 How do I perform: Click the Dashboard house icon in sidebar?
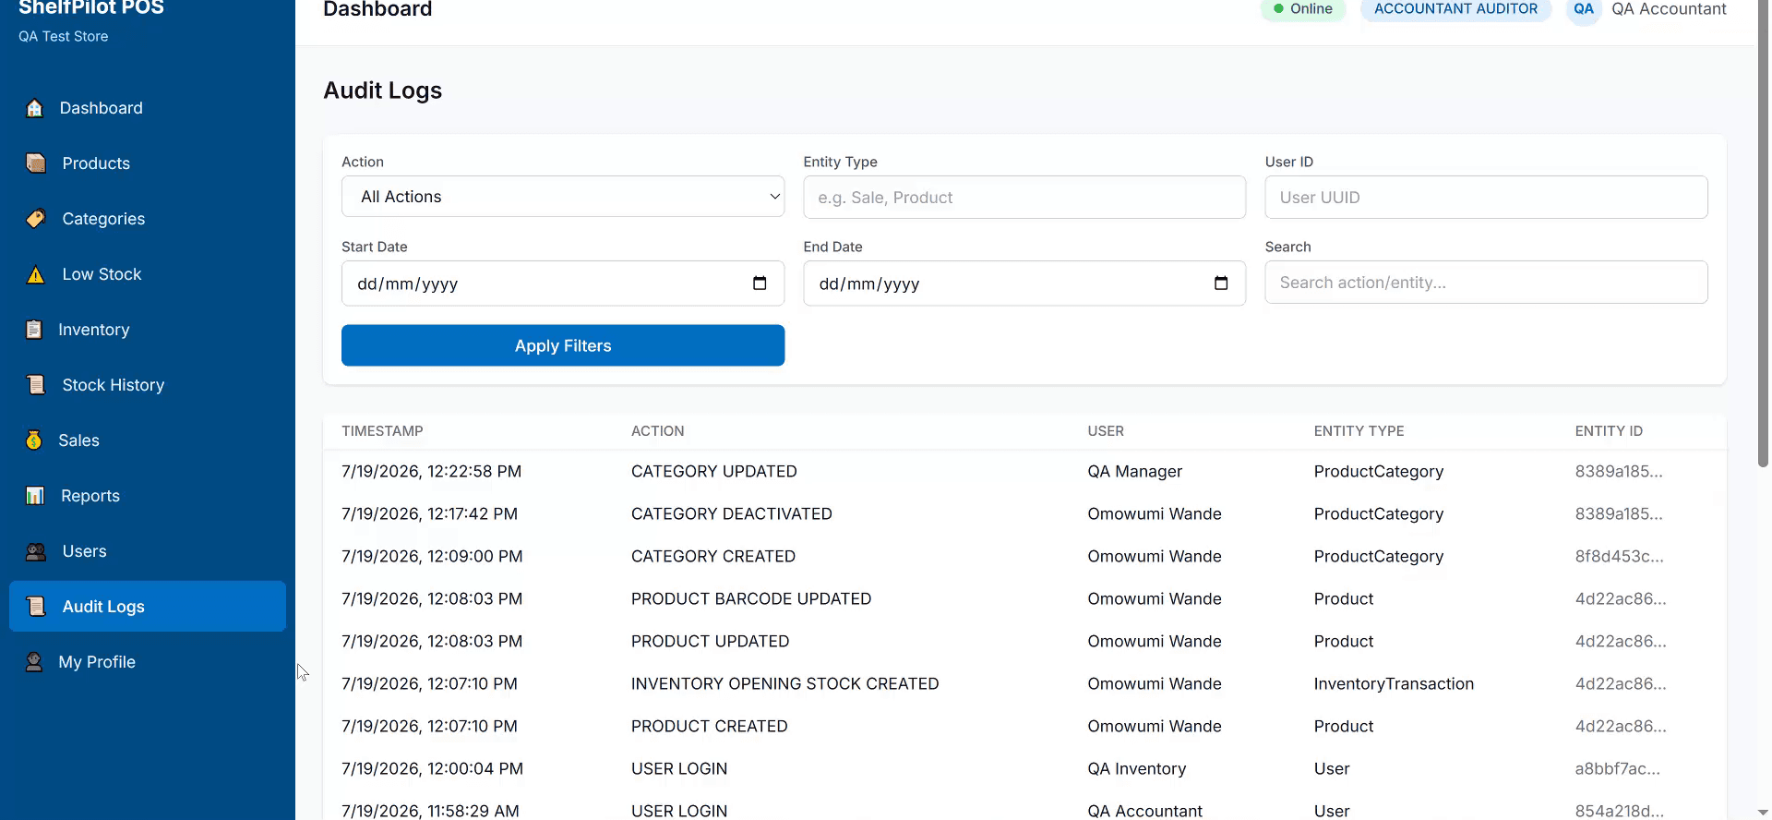coord(34,108)
